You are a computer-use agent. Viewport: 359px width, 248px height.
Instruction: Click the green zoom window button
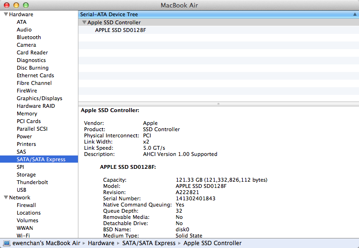tap(26, 5)
